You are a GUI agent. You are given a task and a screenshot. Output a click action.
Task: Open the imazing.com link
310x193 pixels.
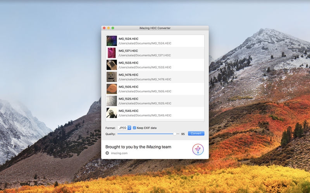(119, 153)
